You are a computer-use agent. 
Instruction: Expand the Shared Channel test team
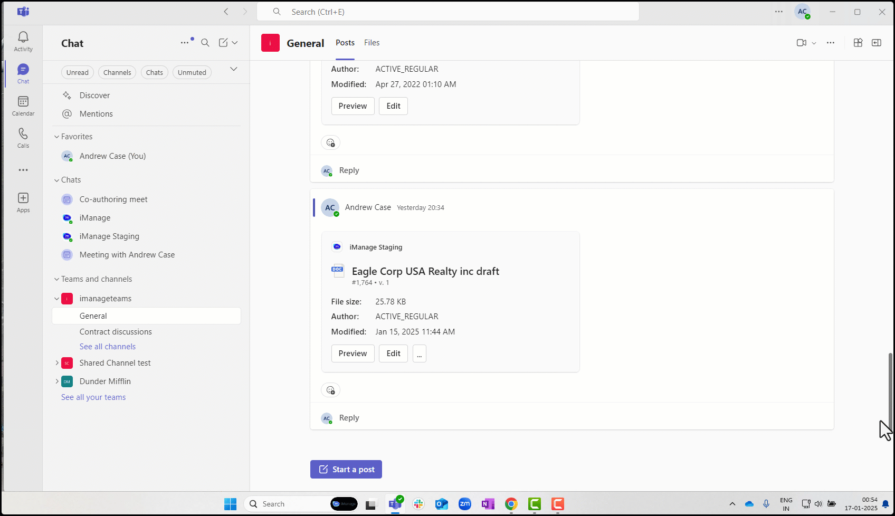(x=58, y=362)
